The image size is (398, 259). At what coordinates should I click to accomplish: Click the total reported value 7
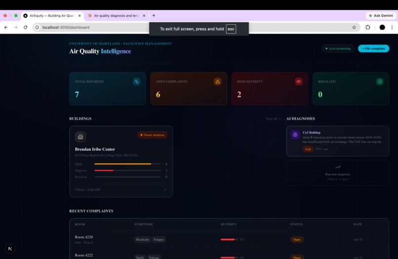point(77,94)
